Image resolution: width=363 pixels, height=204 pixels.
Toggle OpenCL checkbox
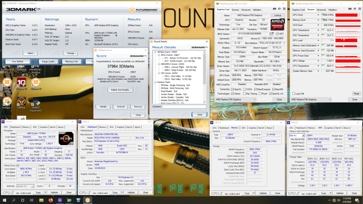point(232,89)
